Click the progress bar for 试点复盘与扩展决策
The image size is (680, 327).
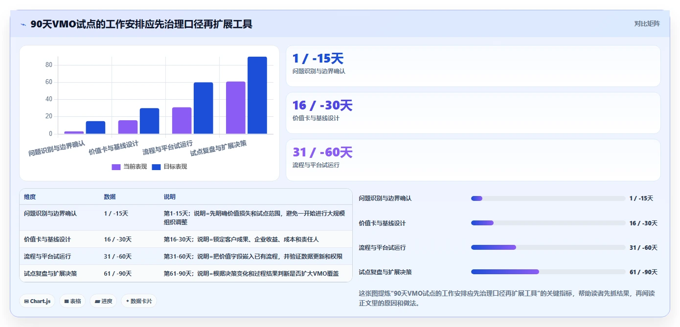coord(548,272)
